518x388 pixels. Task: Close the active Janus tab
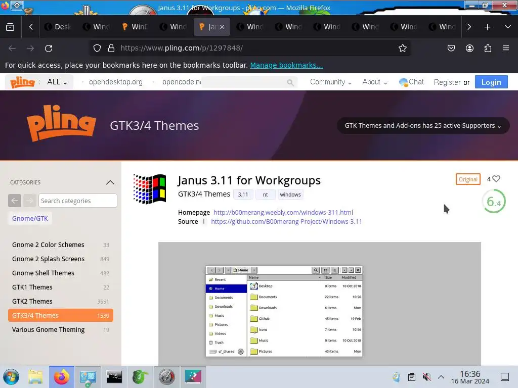(222, 27)
